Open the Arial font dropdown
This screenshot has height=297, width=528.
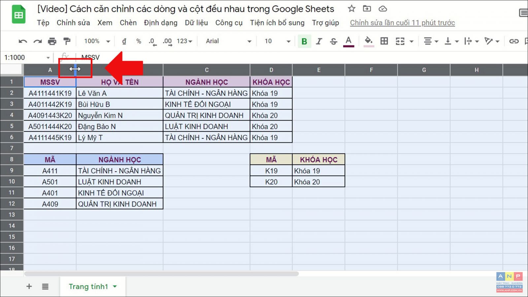click(x=228, y=41)
